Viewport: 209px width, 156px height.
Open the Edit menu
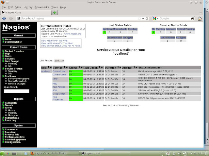(x=10, y=7)
